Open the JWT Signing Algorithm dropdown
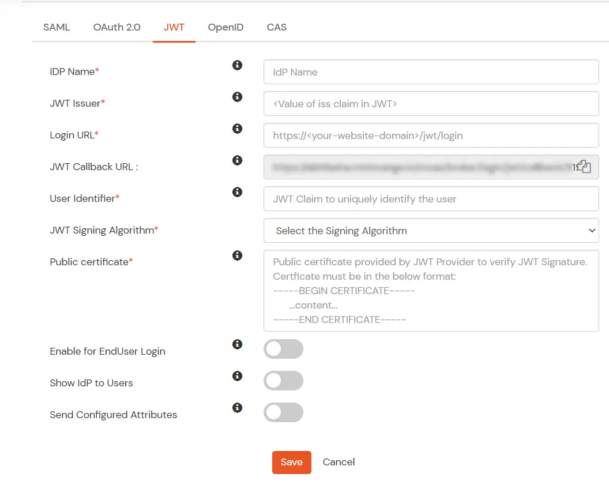The height and width of the screenshot is (485, 609). tap(431, 230)
